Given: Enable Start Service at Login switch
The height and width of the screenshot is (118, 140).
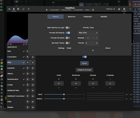Looking at the screenshot, I should point(68,28).
